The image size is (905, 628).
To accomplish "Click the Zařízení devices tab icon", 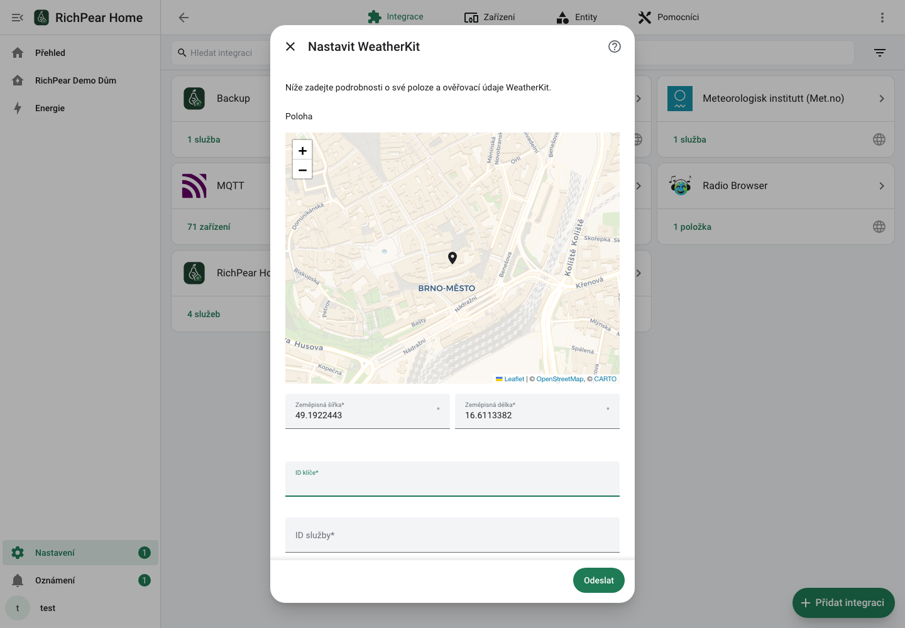I will tap(471, 18).
